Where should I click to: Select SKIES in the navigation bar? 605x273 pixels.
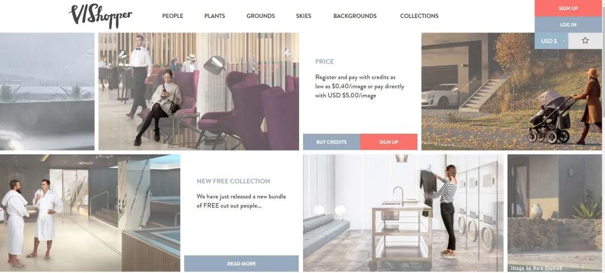click(x=303, y=16)
